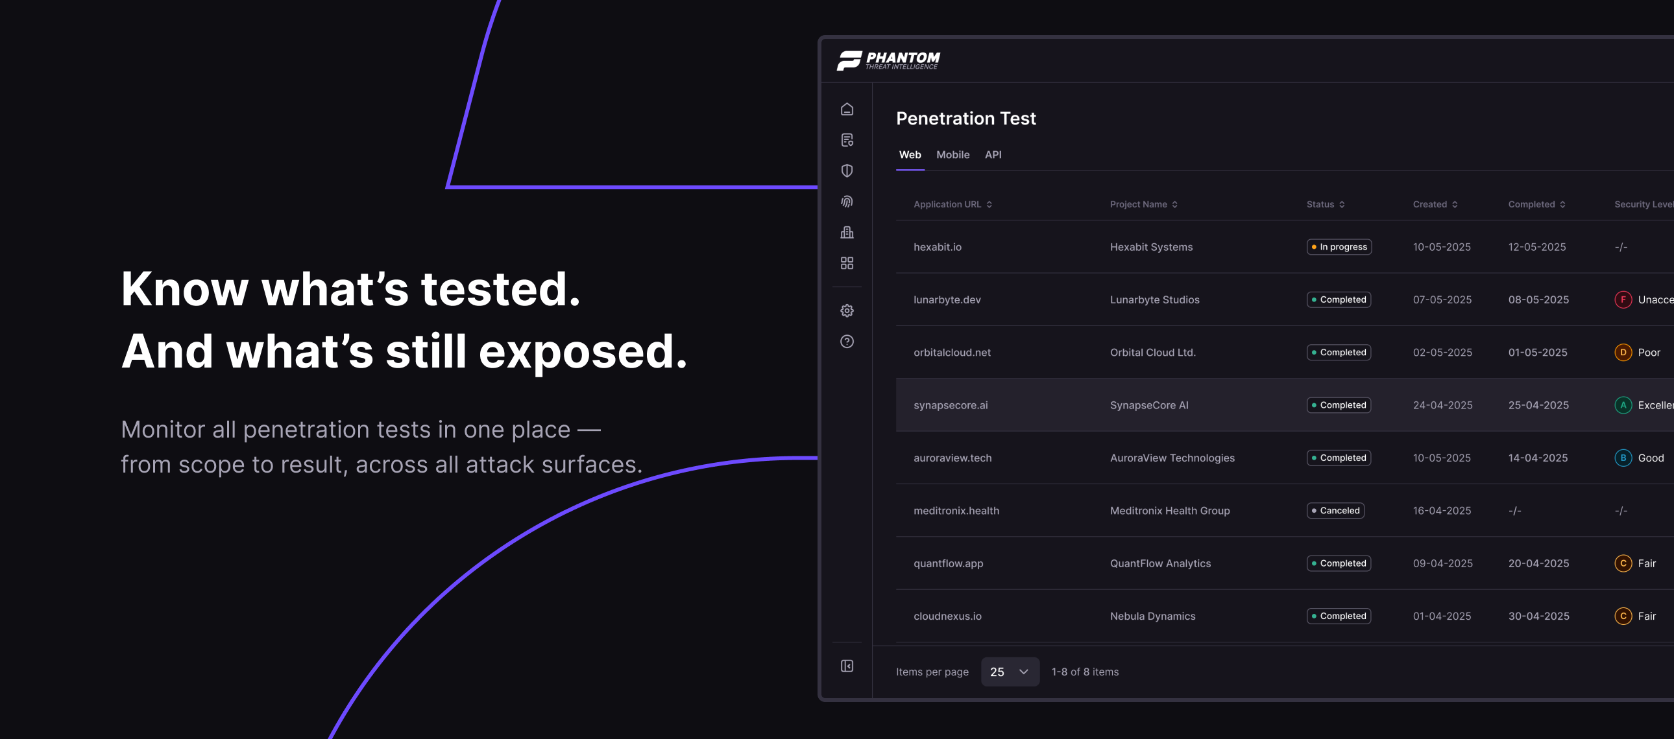Image resolution: width=1674 pixels, height=739 pixels.
Task: Sort by Project Name column
Action: click(x=1143, y=205)
